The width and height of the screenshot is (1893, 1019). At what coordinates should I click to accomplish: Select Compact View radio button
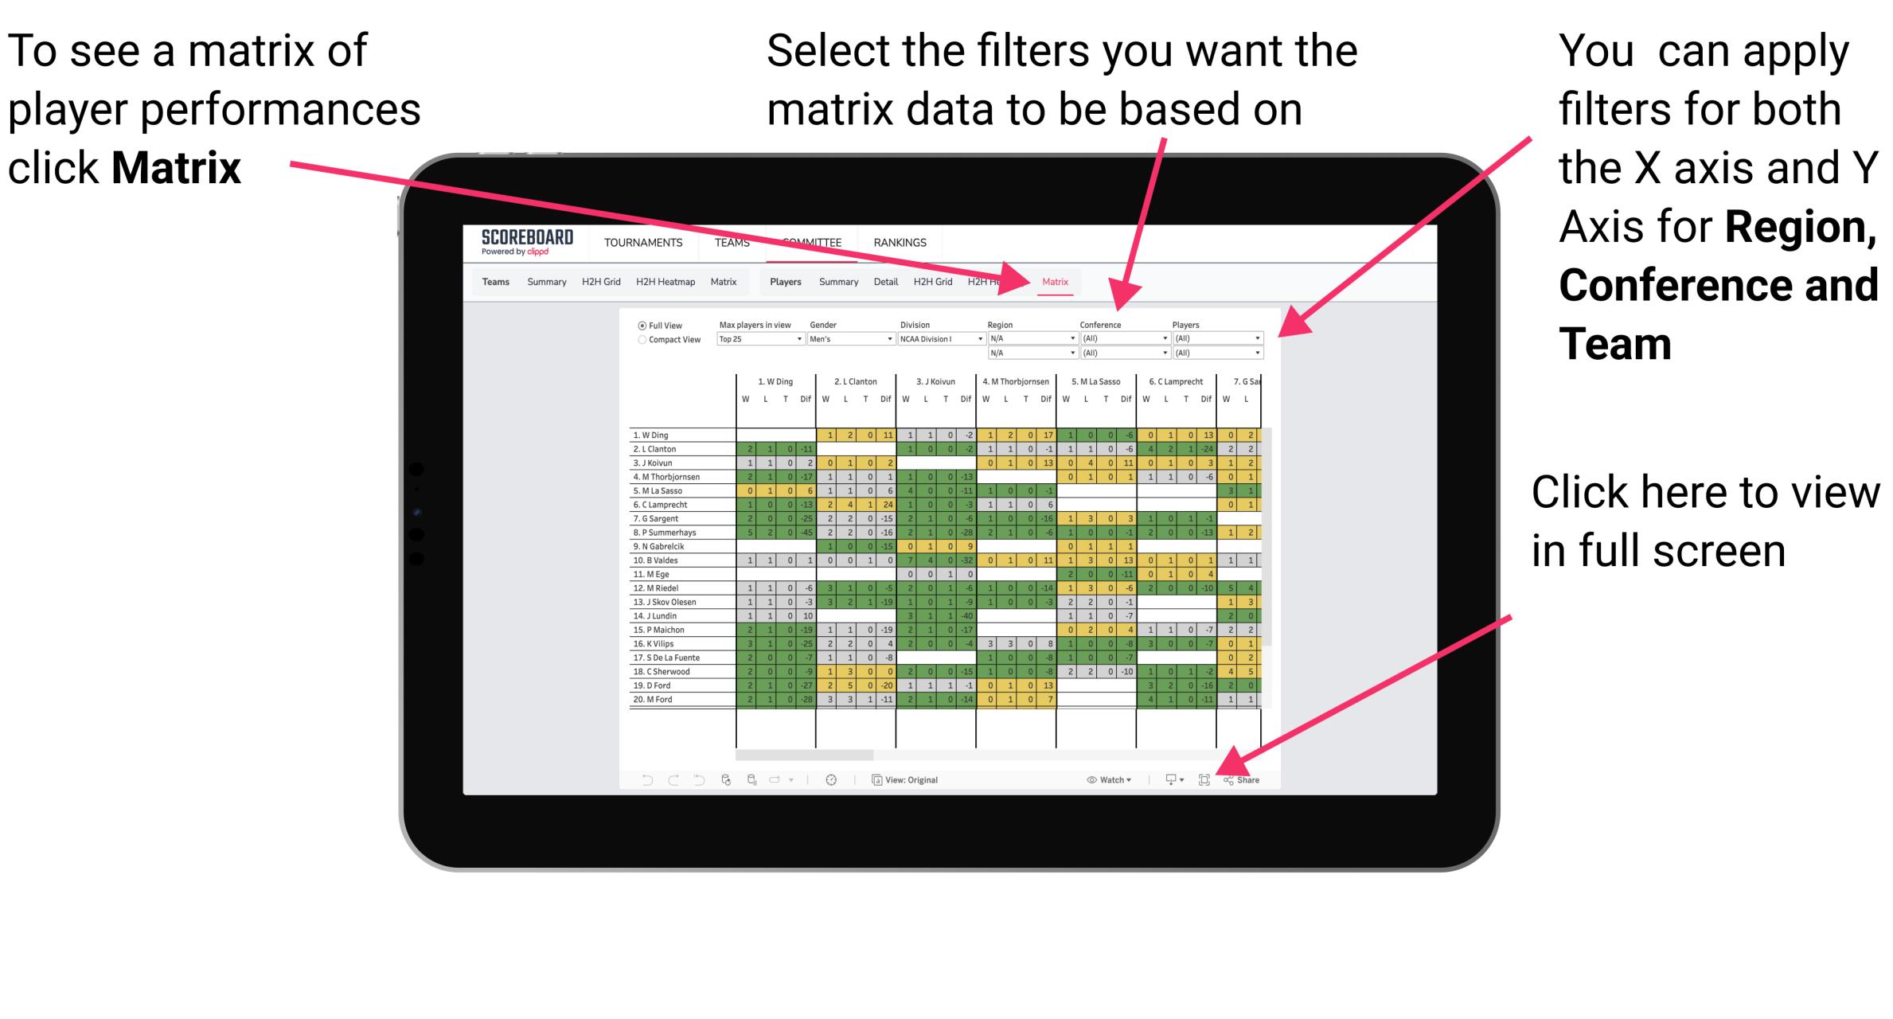click(638, 345)
